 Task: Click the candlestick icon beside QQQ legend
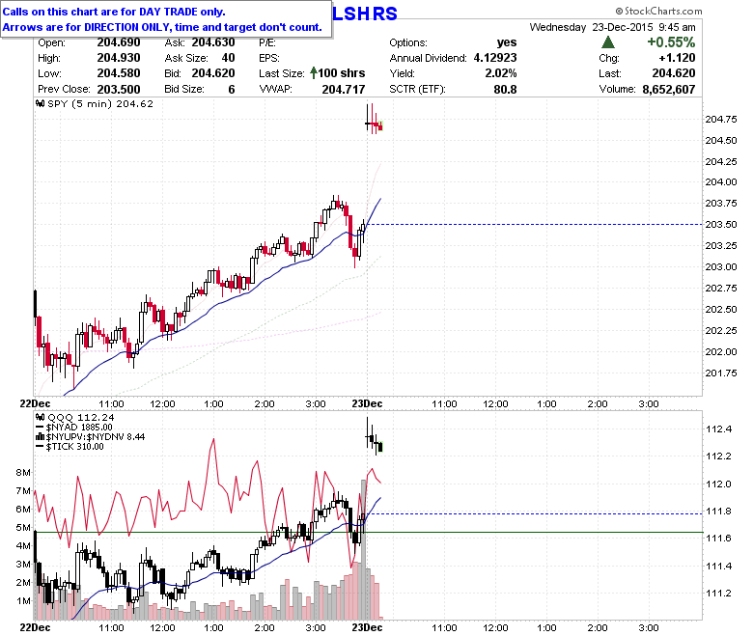[x=41, y=417]
